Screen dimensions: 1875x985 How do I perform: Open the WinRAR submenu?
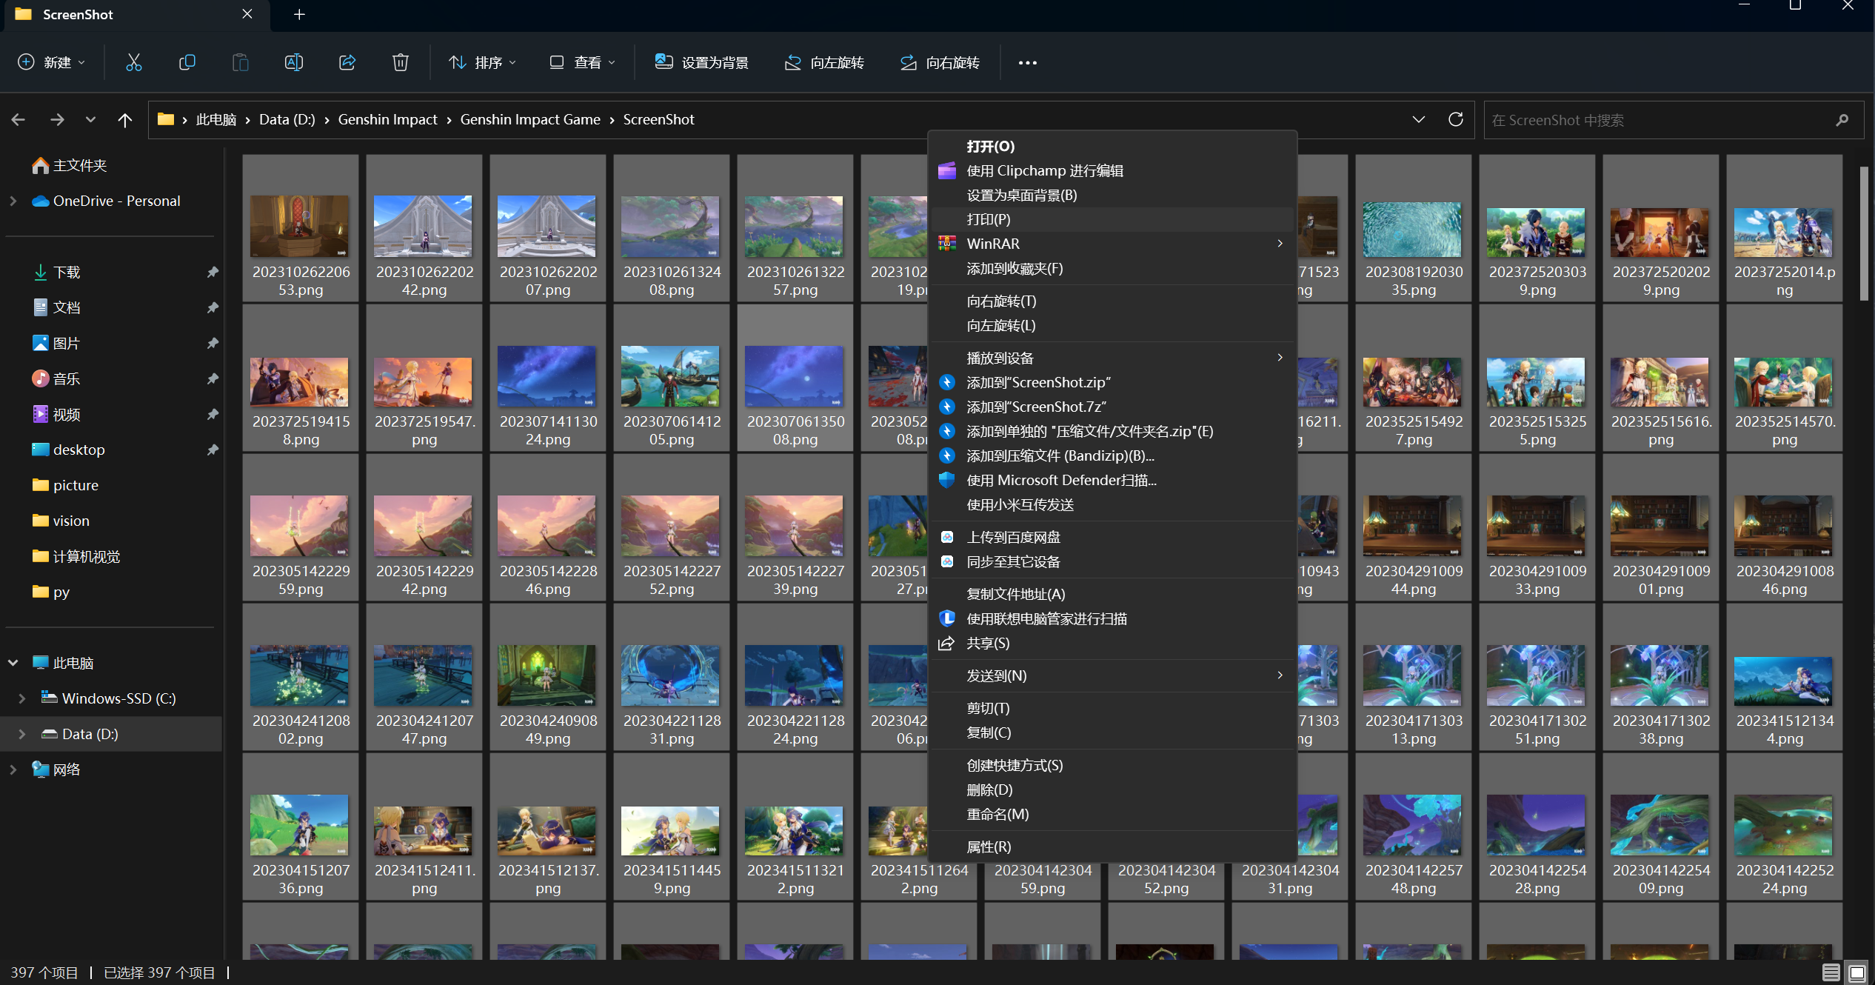click(x=1112, y=244)
